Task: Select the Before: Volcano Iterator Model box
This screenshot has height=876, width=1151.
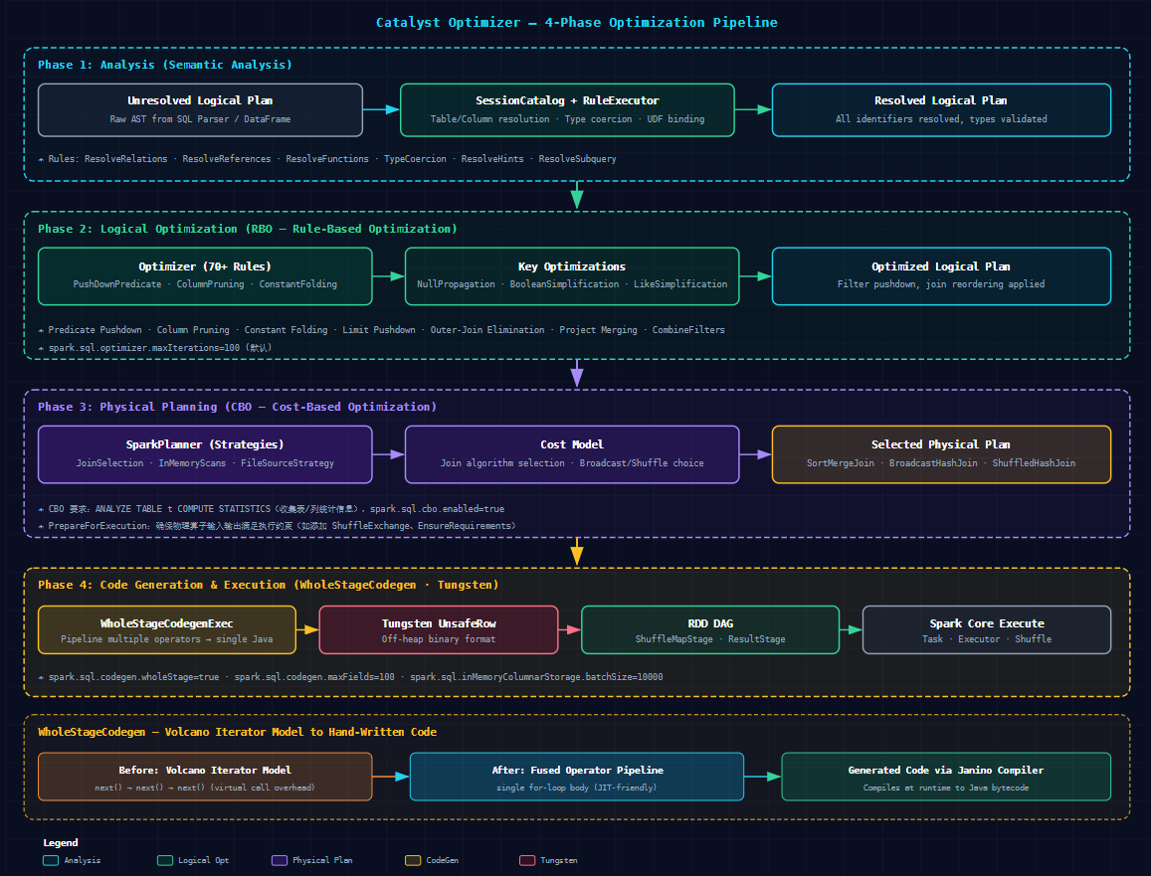Action: [x=205, y=777]
